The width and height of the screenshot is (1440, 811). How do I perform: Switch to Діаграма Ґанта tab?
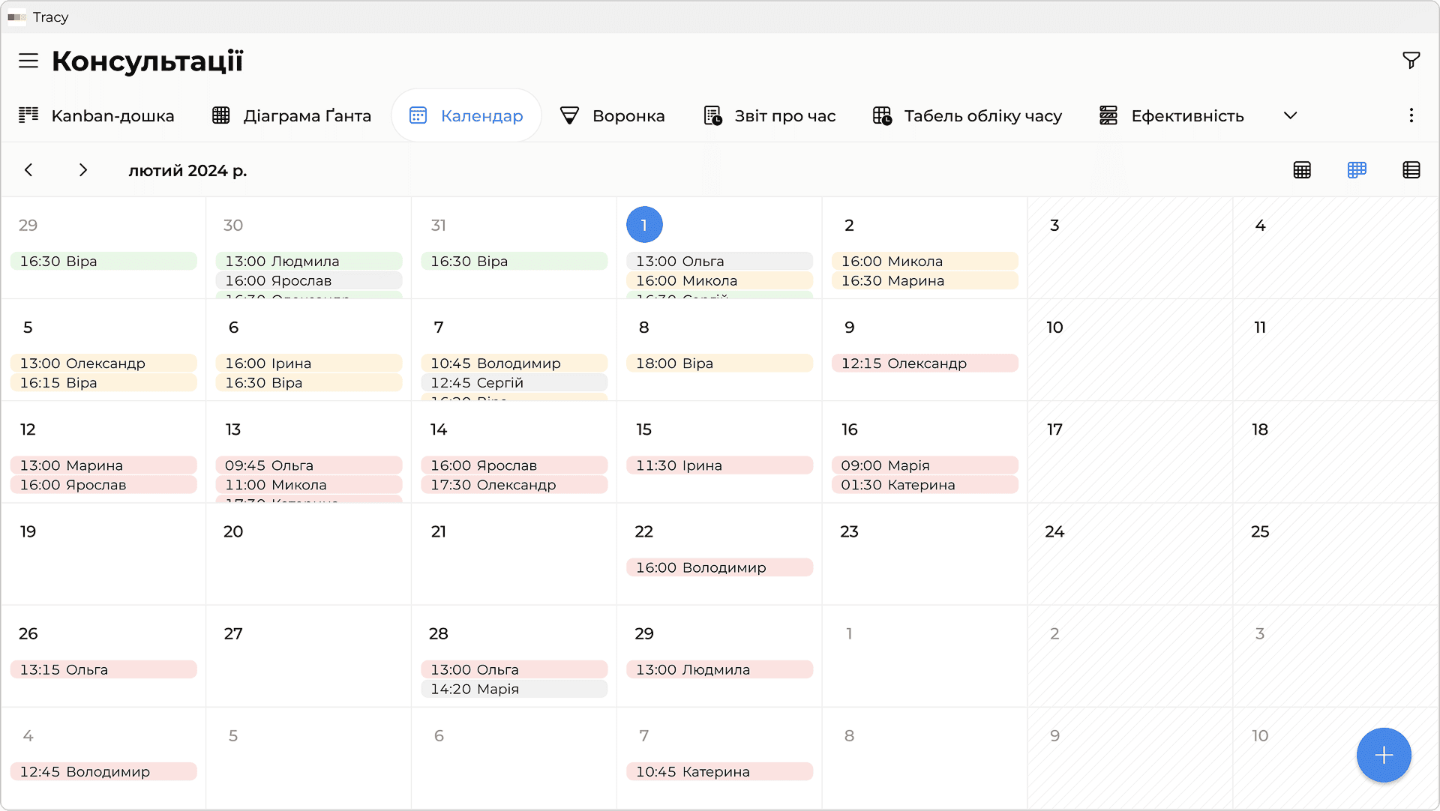[292, 115]
